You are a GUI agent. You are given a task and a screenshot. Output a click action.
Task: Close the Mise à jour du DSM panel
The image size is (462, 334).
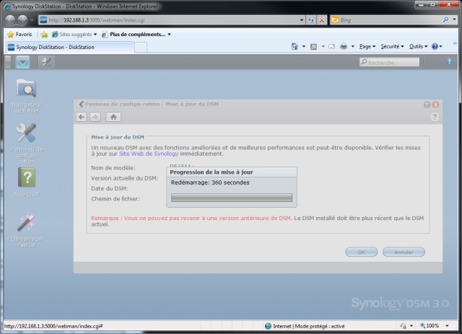(436, 105)
